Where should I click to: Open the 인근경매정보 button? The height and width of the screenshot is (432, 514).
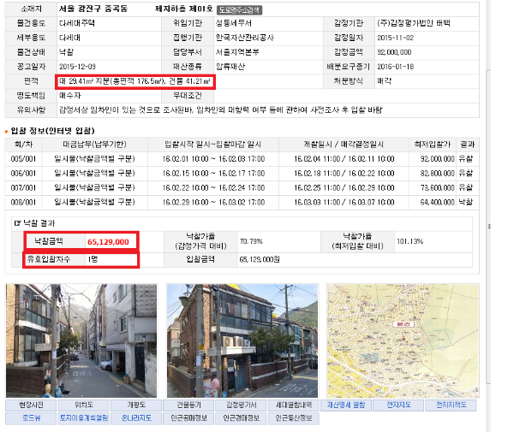(241, 418)
